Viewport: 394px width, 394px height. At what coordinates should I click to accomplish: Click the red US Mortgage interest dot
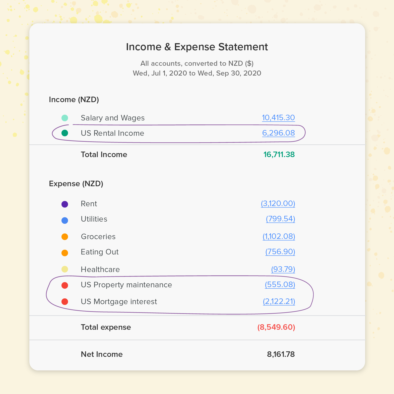click(65, 302)
